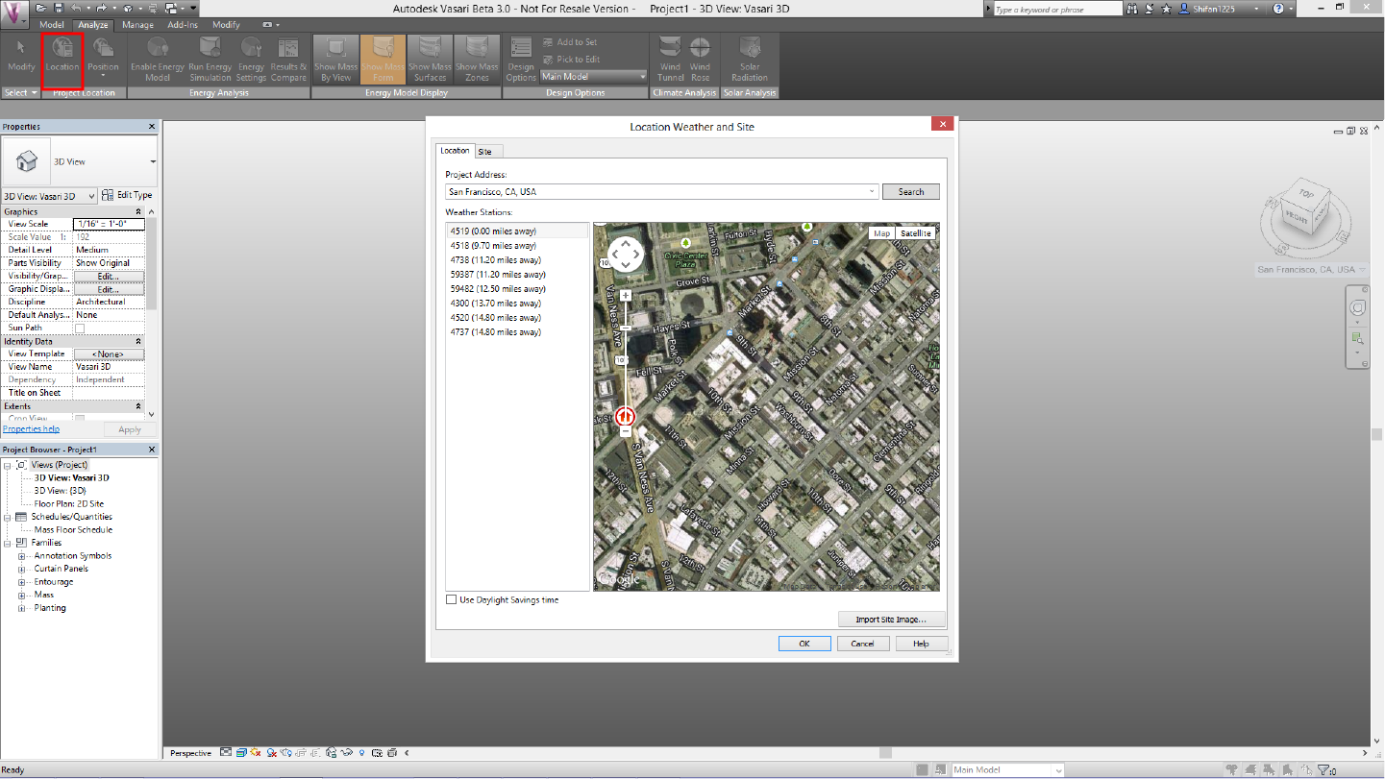Click Cancel in Location dialog

(x=862, y=644)
